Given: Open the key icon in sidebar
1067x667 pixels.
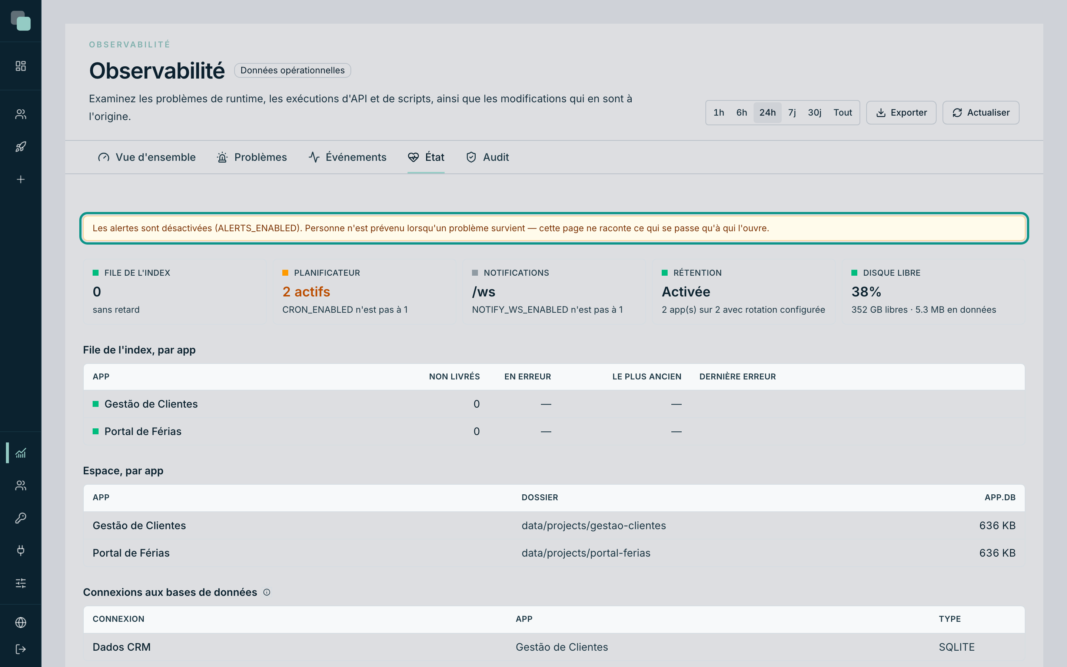Looking at the screenshot, I should point(21,518).
